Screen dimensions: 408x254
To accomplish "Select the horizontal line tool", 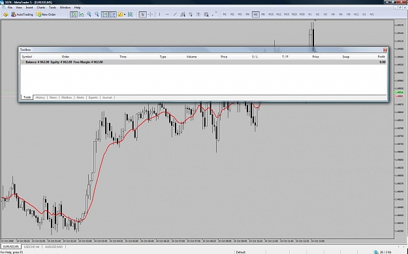I will coord(167,14).
